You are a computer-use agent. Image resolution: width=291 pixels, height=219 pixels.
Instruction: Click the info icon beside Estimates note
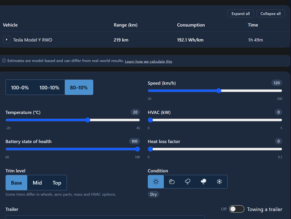pos(4,61)
